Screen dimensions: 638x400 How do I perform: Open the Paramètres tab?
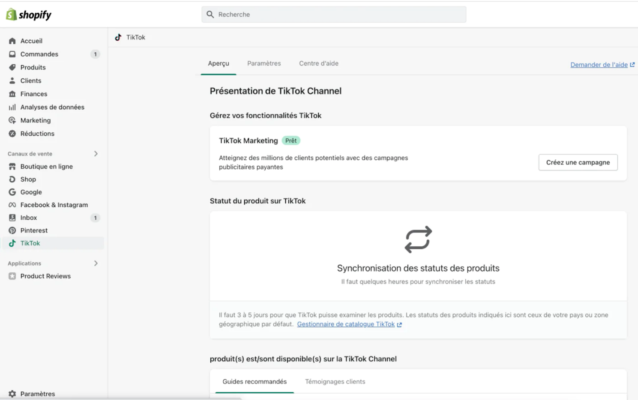[264, 63]
